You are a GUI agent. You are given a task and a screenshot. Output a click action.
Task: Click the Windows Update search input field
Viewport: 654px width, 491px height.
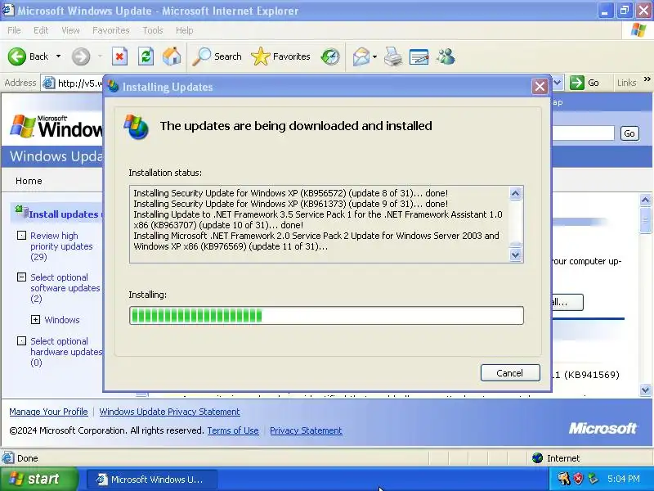[583, 133]
